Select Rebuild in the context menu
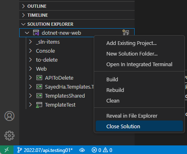 click(x=139, y=90)
